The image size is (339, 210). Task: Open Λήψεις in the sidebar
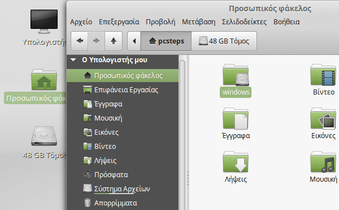(x=123, y=160)
